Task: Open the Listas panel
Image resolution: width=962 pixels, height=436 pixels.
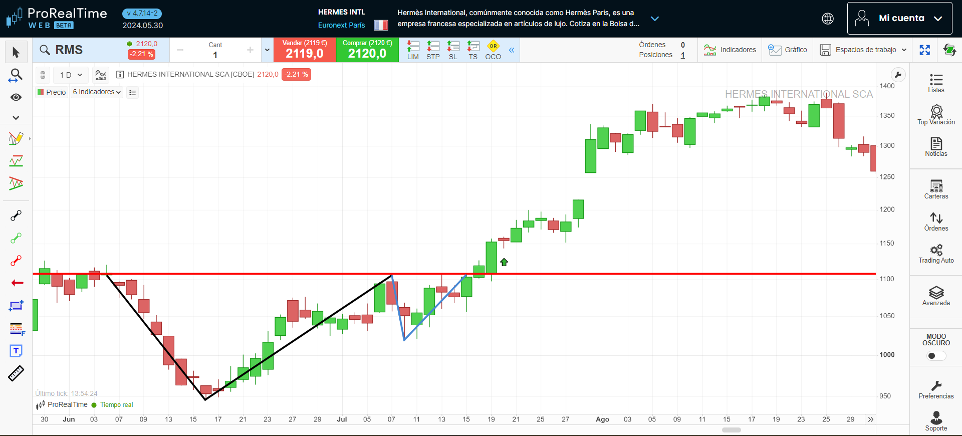Action: [935, 83]
